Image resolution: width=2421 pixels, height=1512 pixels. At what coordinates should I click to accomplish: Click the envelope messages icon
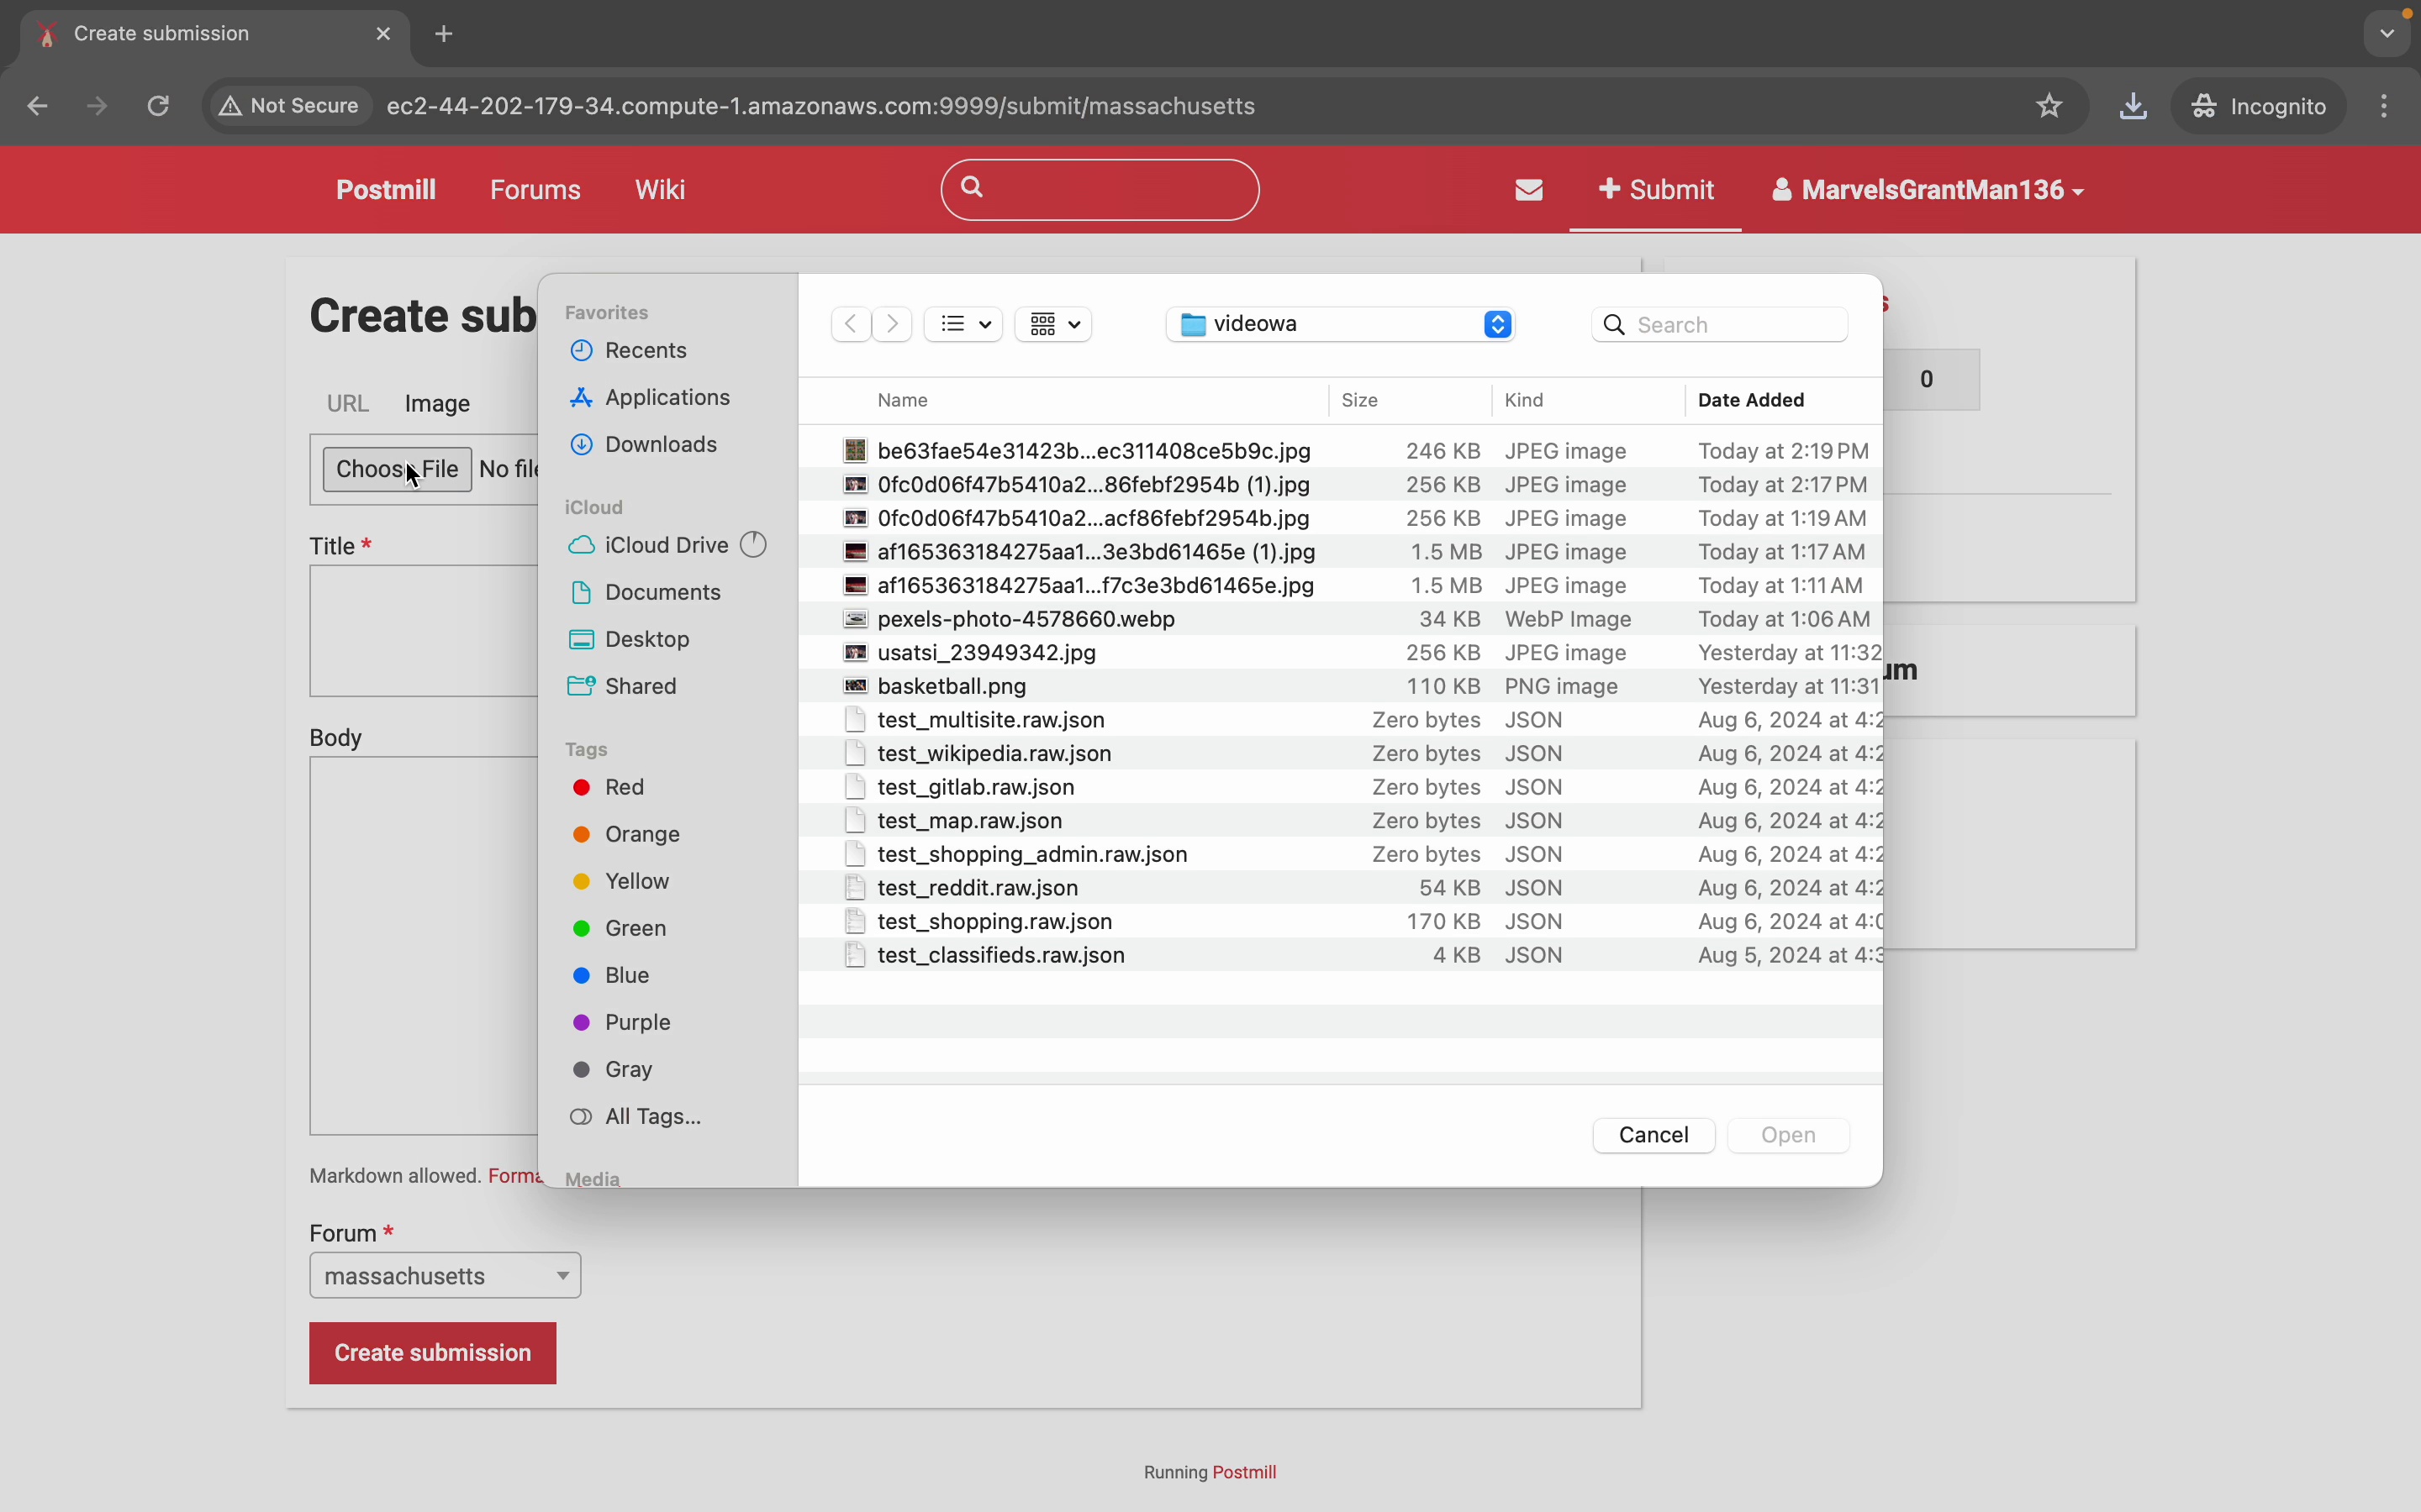(x=1528, y=190)
